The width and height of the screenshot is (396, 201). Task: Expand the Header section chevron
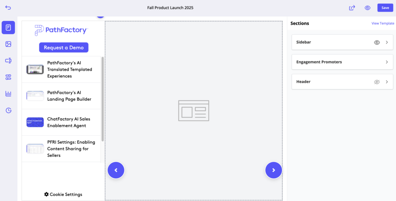click(387, 82)
